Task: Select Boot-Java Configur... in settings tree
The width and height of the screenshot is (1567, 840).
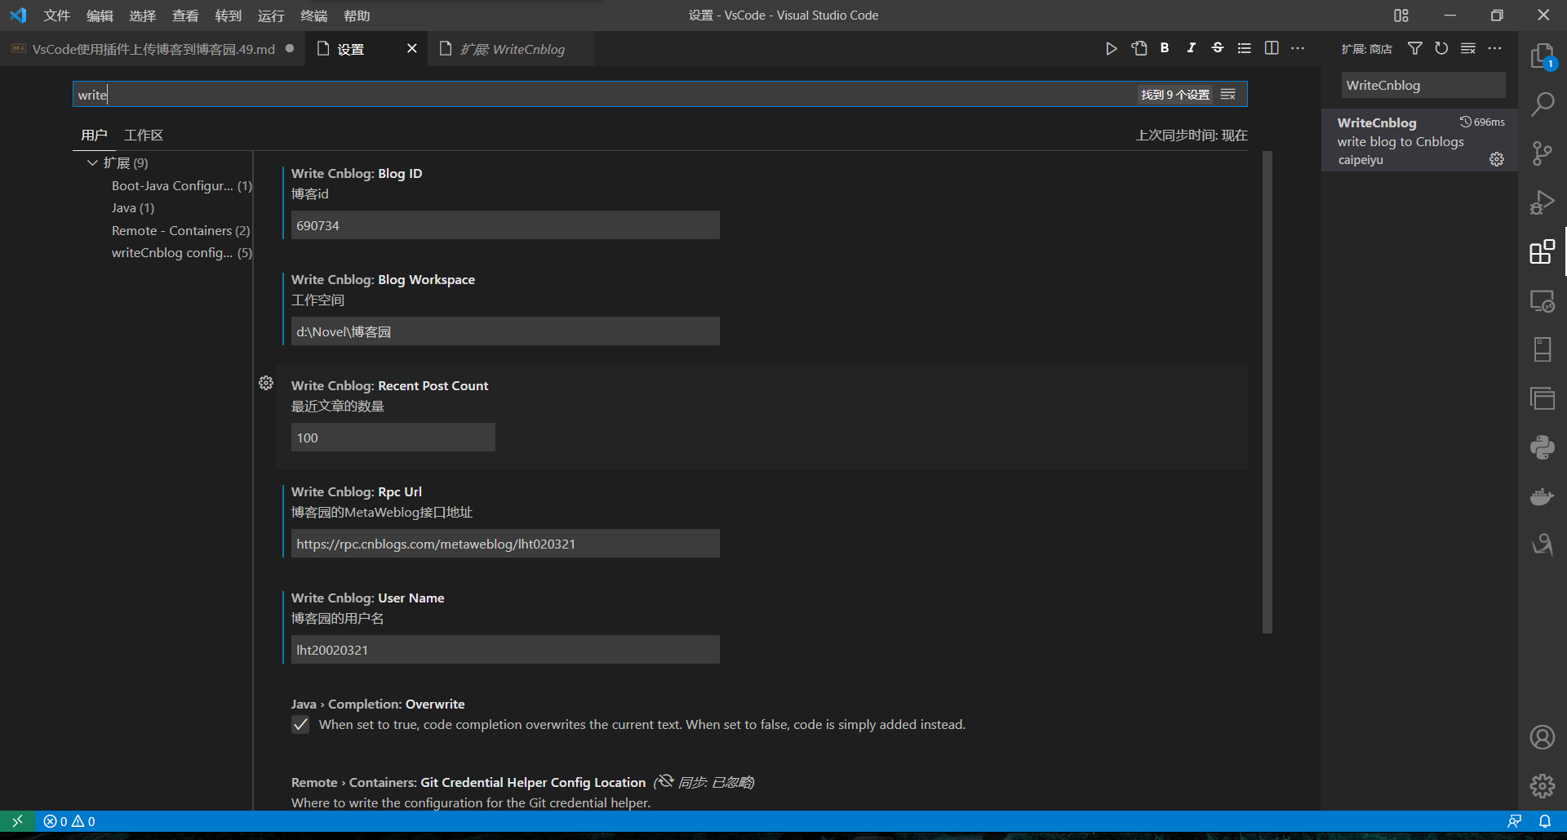Action: click(x=182, y=186)
